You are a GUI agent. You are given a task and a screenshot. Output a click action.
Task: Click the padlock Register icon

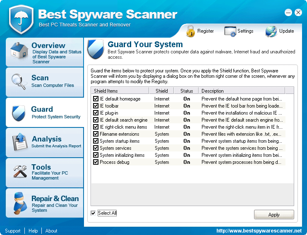coord(190,31)
